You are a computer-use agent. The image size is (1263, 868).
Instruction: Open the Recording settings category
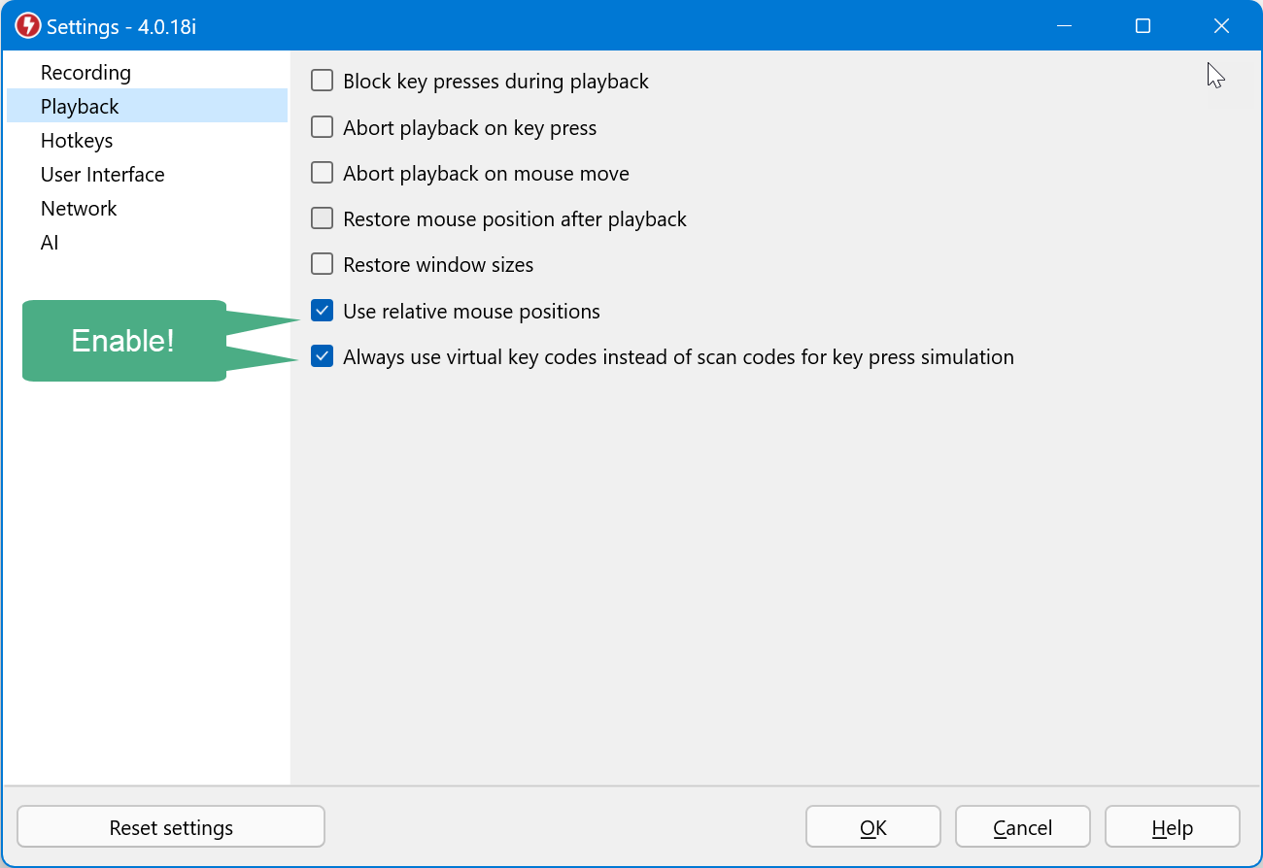(x=85, y=73)
